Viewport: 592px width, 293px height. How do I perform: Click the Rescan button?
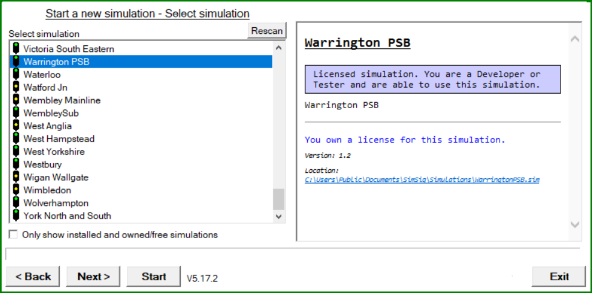(x=267, y=31)
